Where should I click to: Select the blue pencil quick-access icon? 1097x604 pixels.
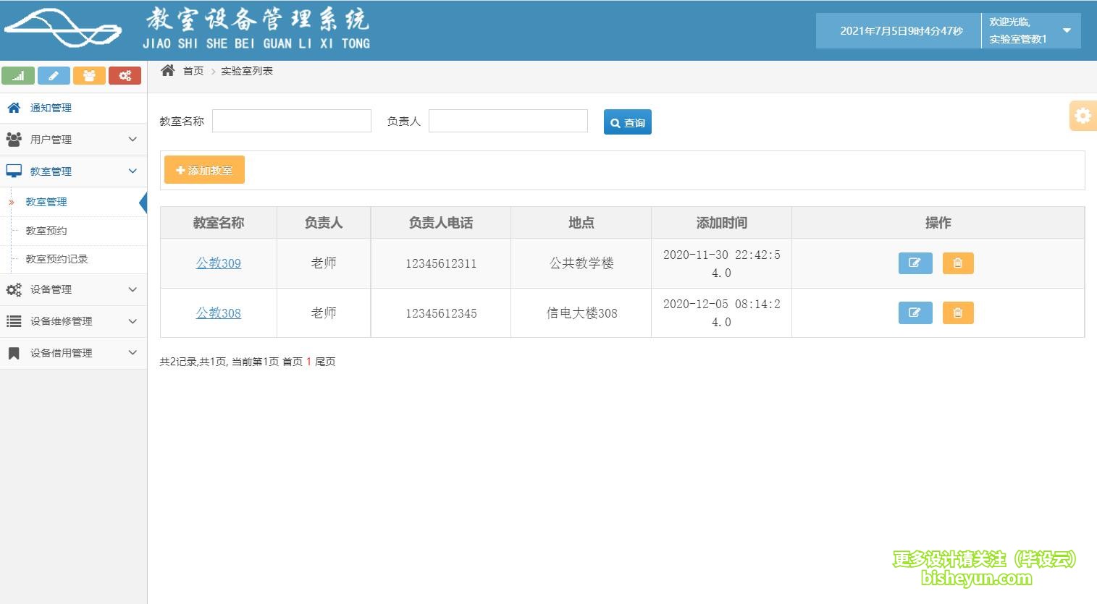[x=54, y=75]
